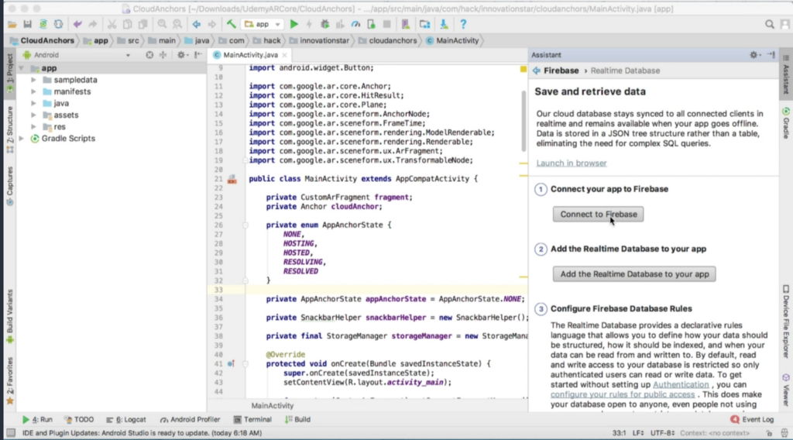Viewport: 793px width, 440px height.
Task: Click the Connect to Firebase button
Action: click(598, 214)
